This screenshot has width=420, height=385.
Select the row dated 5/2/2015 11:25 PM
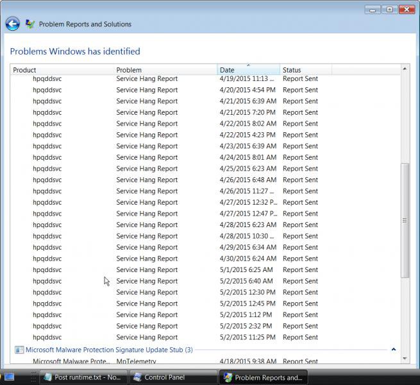pos(205,338)
